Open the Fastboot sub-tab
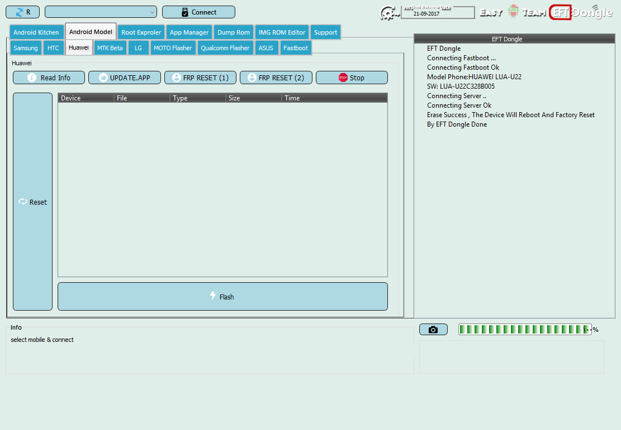 point(296,48)
